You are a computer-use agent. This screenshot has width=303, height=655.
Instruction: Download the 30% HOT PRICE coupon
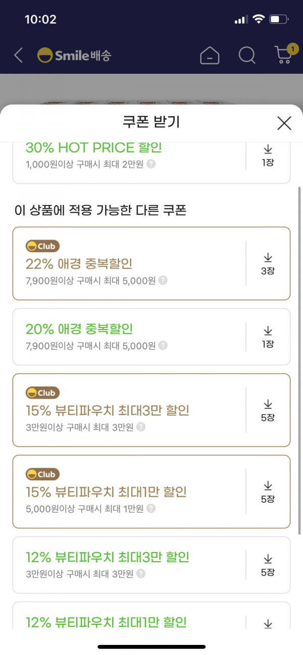pyautogui.click(x=268, y=155)
